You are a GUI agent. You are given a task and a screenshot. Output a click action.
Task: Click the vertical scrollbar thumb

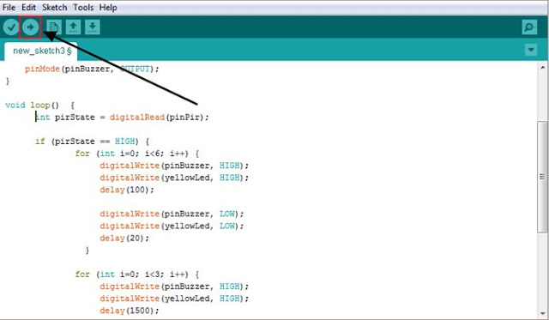542,177
